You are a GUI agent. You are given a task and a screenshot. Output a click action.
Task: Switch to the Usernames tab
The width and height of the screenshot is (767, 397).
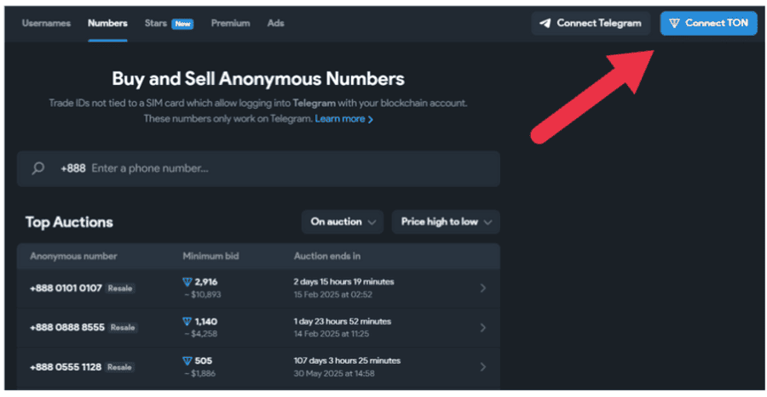[46, 23]
